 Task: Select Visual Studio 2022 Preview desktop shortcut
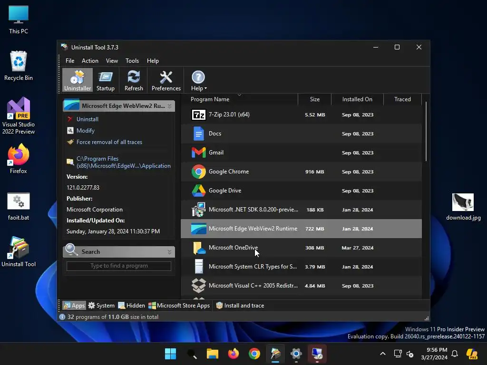[19, 116]
